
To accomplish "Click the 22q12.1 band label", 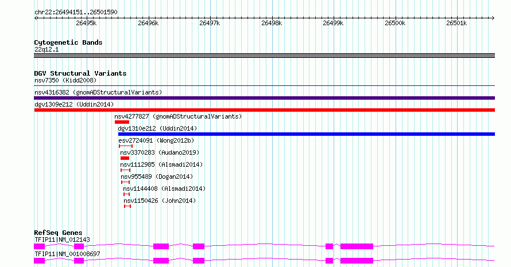I will (47, 49).
